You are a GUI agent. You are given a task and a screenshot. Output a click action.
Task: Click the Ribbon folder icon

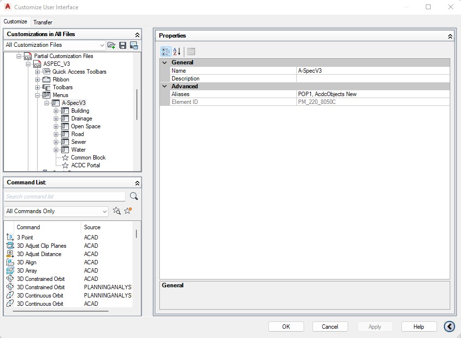click(46, 80)
